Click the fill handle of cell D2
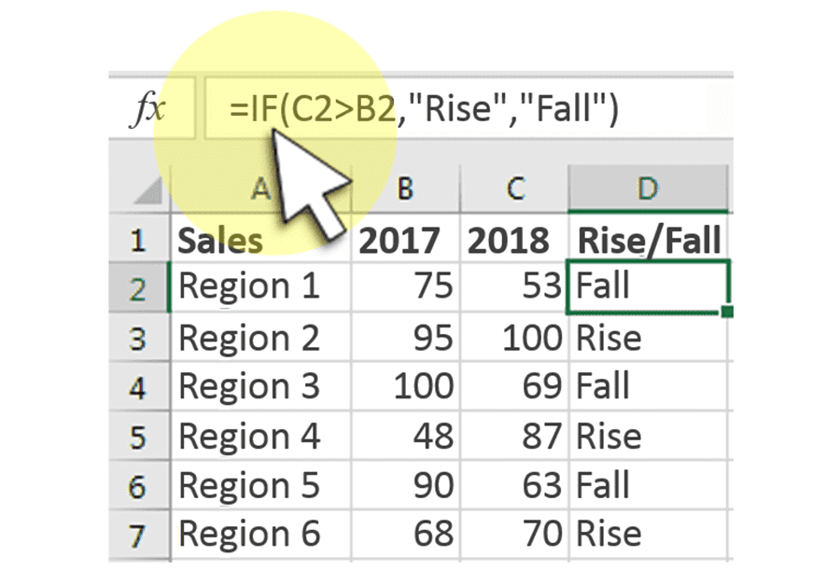 (727, 311)
